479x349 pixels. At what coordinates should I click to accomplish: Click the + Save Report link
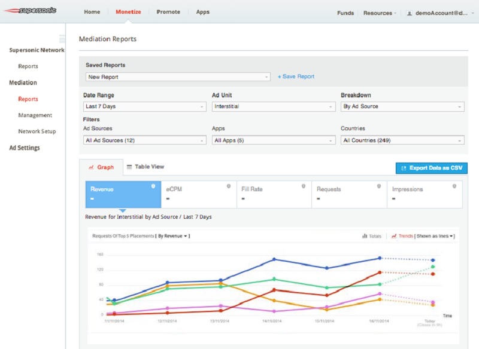pyautogui.click(x=296, y=76)
